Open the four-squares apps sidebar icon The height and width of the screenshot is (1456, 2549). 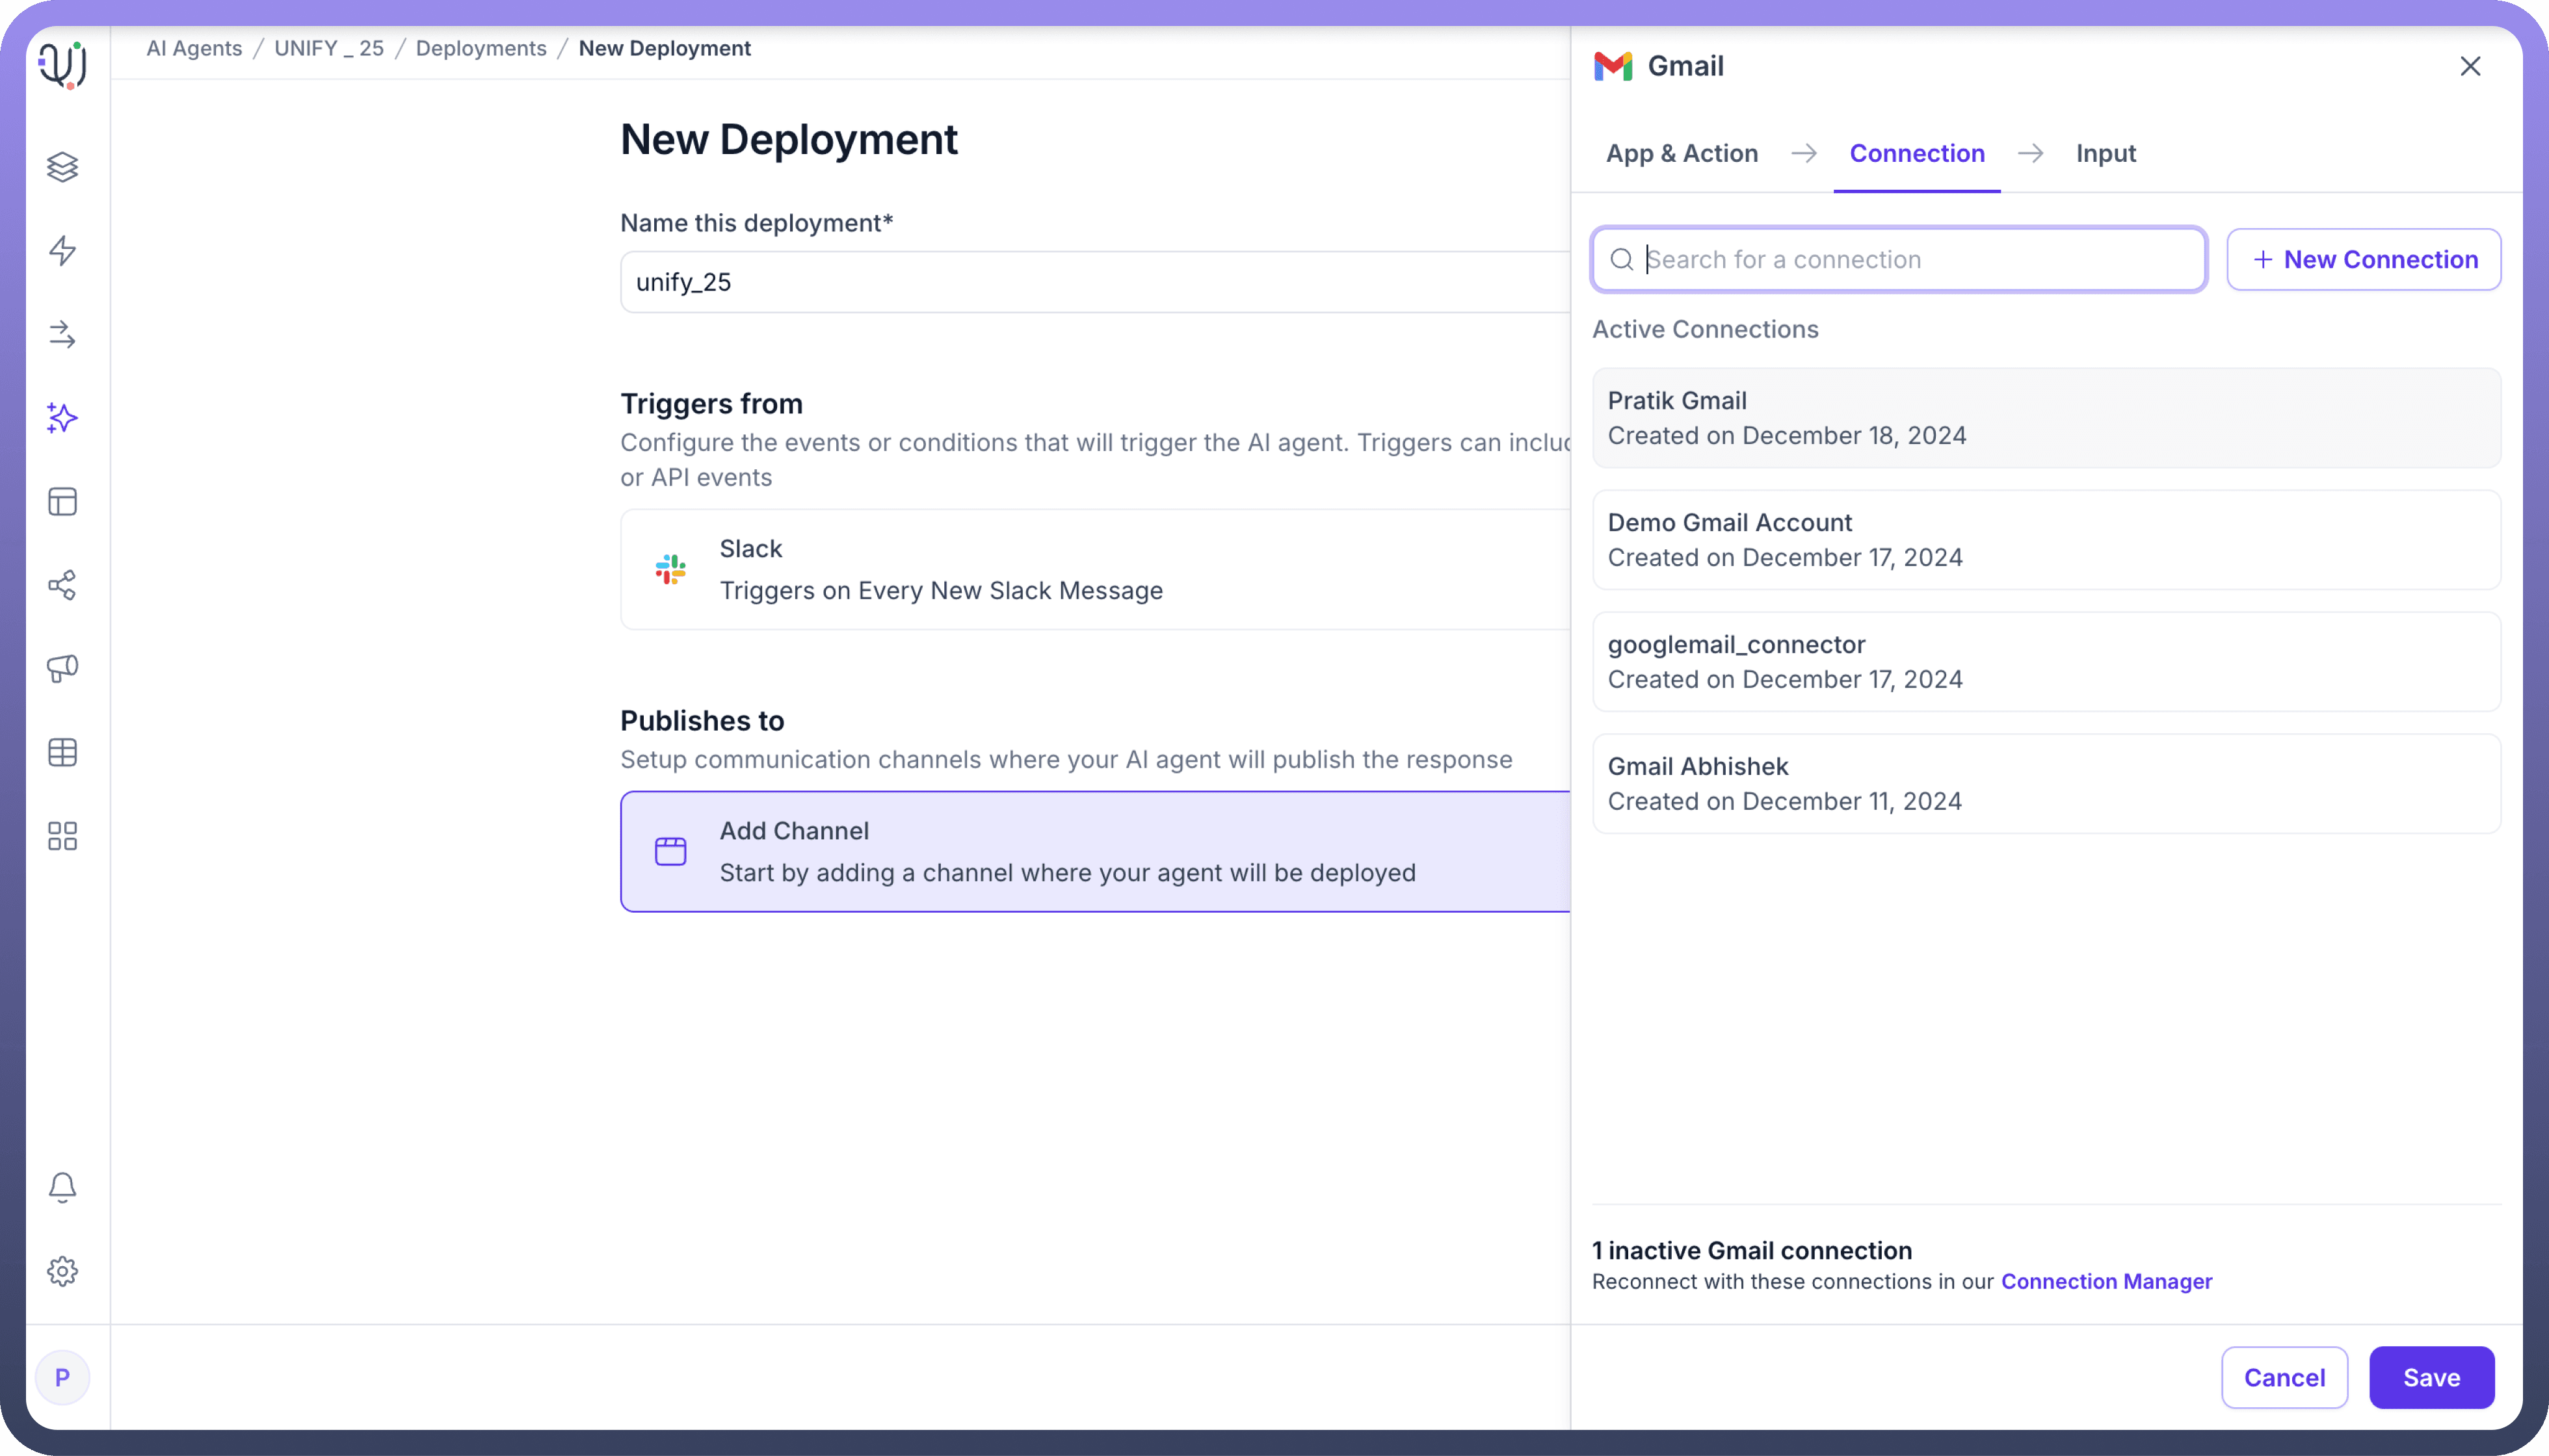click(62, 836)
